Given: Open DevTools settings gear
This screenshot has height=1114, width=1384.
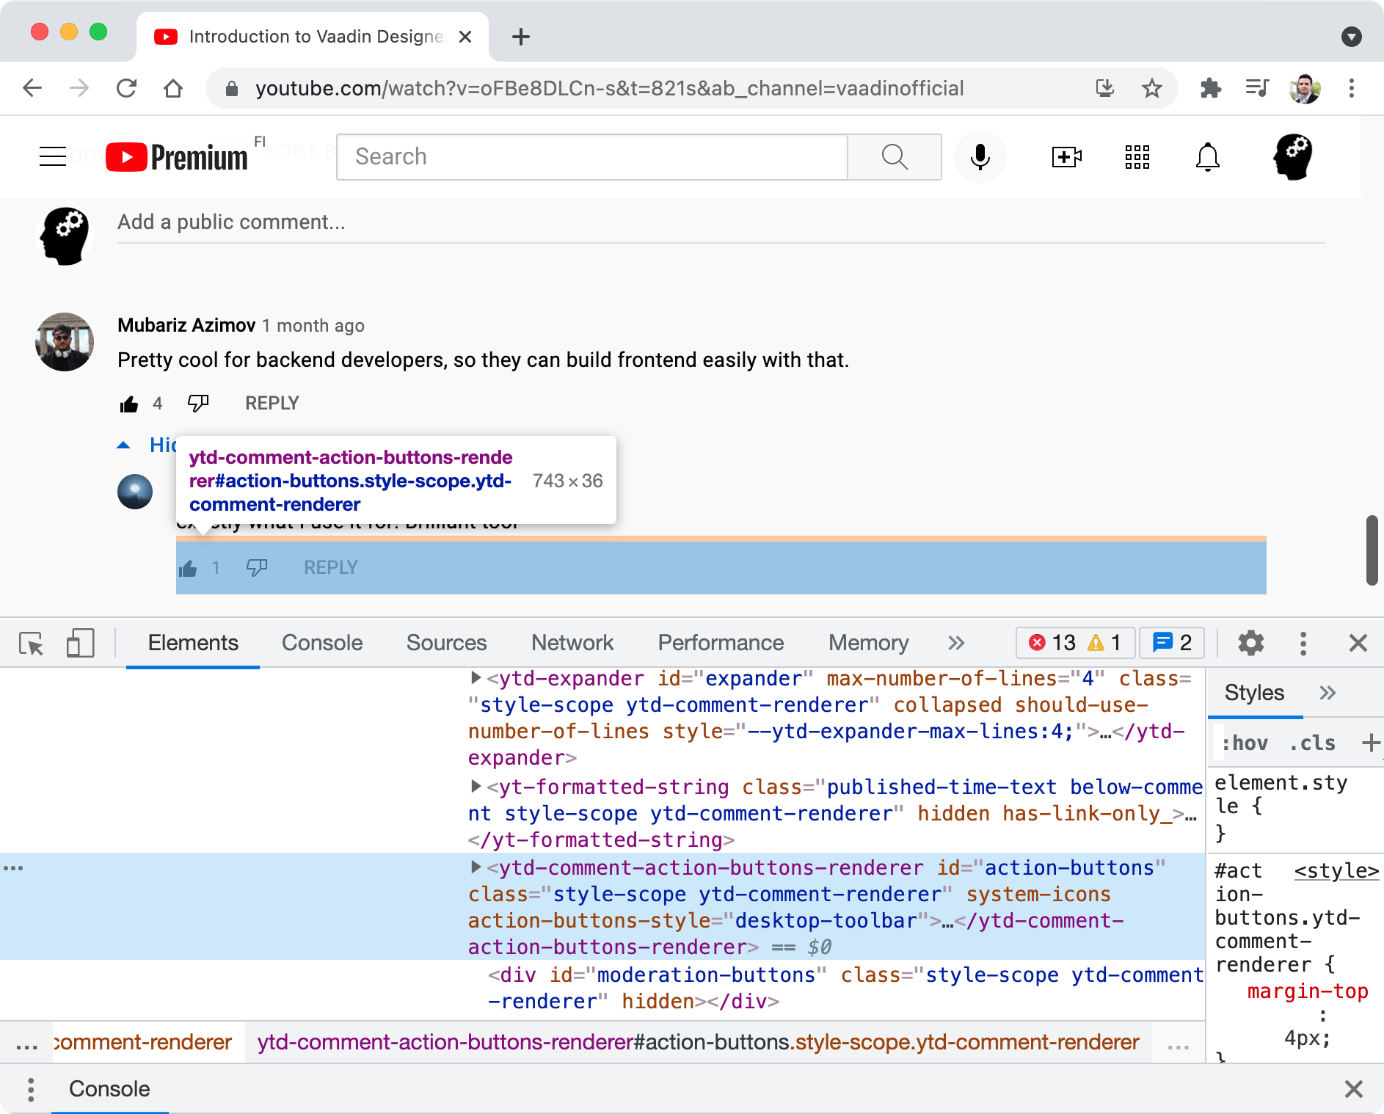Looking at the screenshot, I should [1250, 643].
